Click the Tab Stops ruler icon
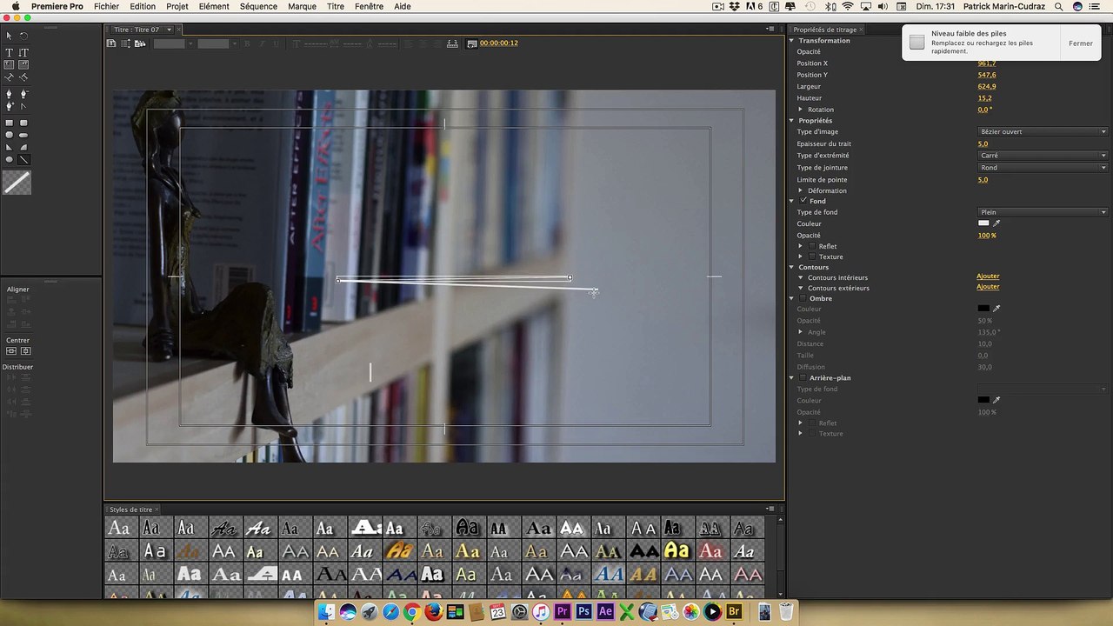 pos(452,43)
